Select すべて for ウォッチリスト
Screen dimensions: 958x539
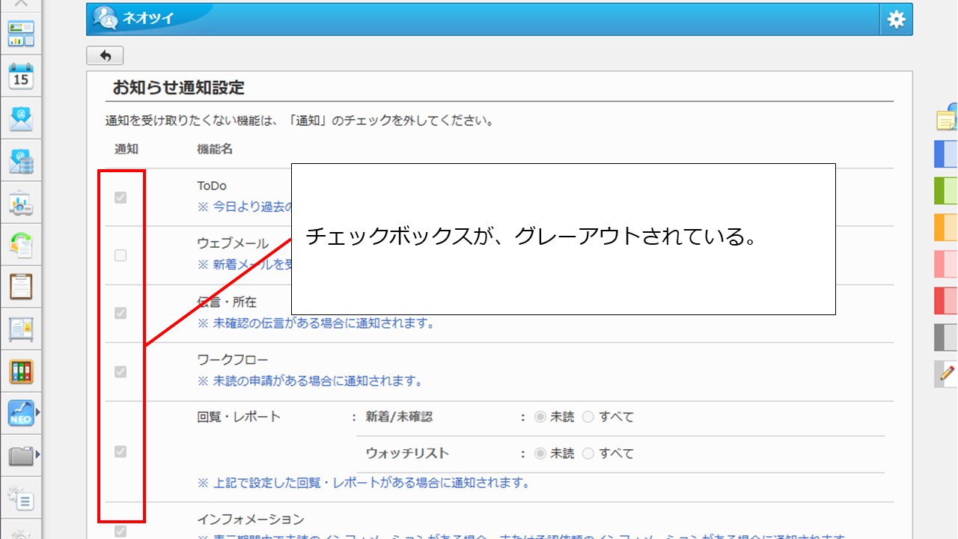[588, 454]
